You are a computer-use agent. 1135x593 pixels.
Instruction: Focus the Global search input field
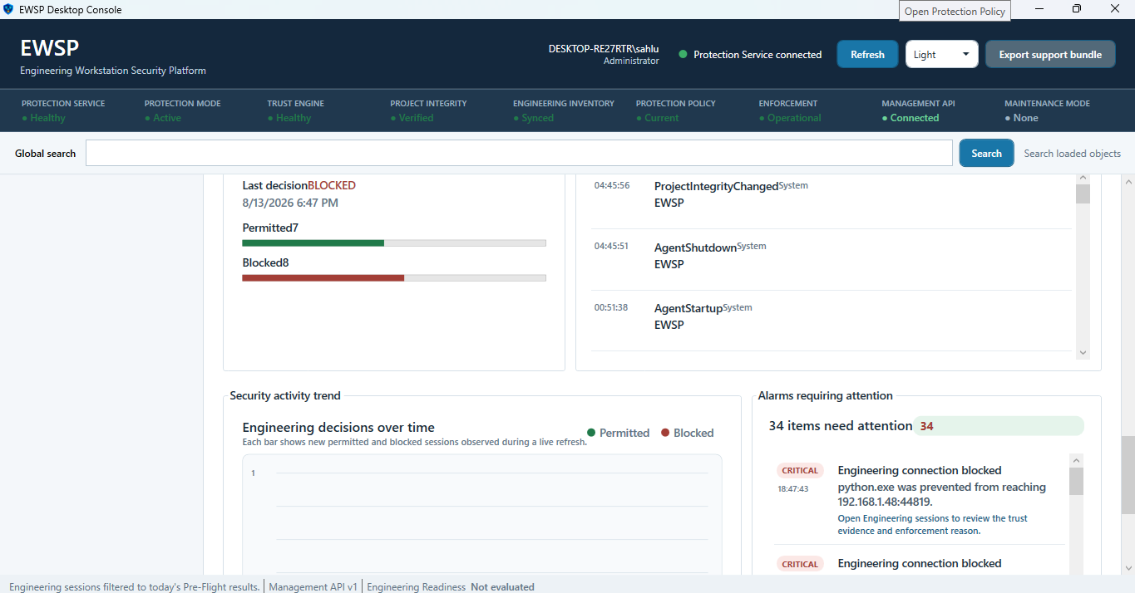pyautogui.click(x=519, y=153)
